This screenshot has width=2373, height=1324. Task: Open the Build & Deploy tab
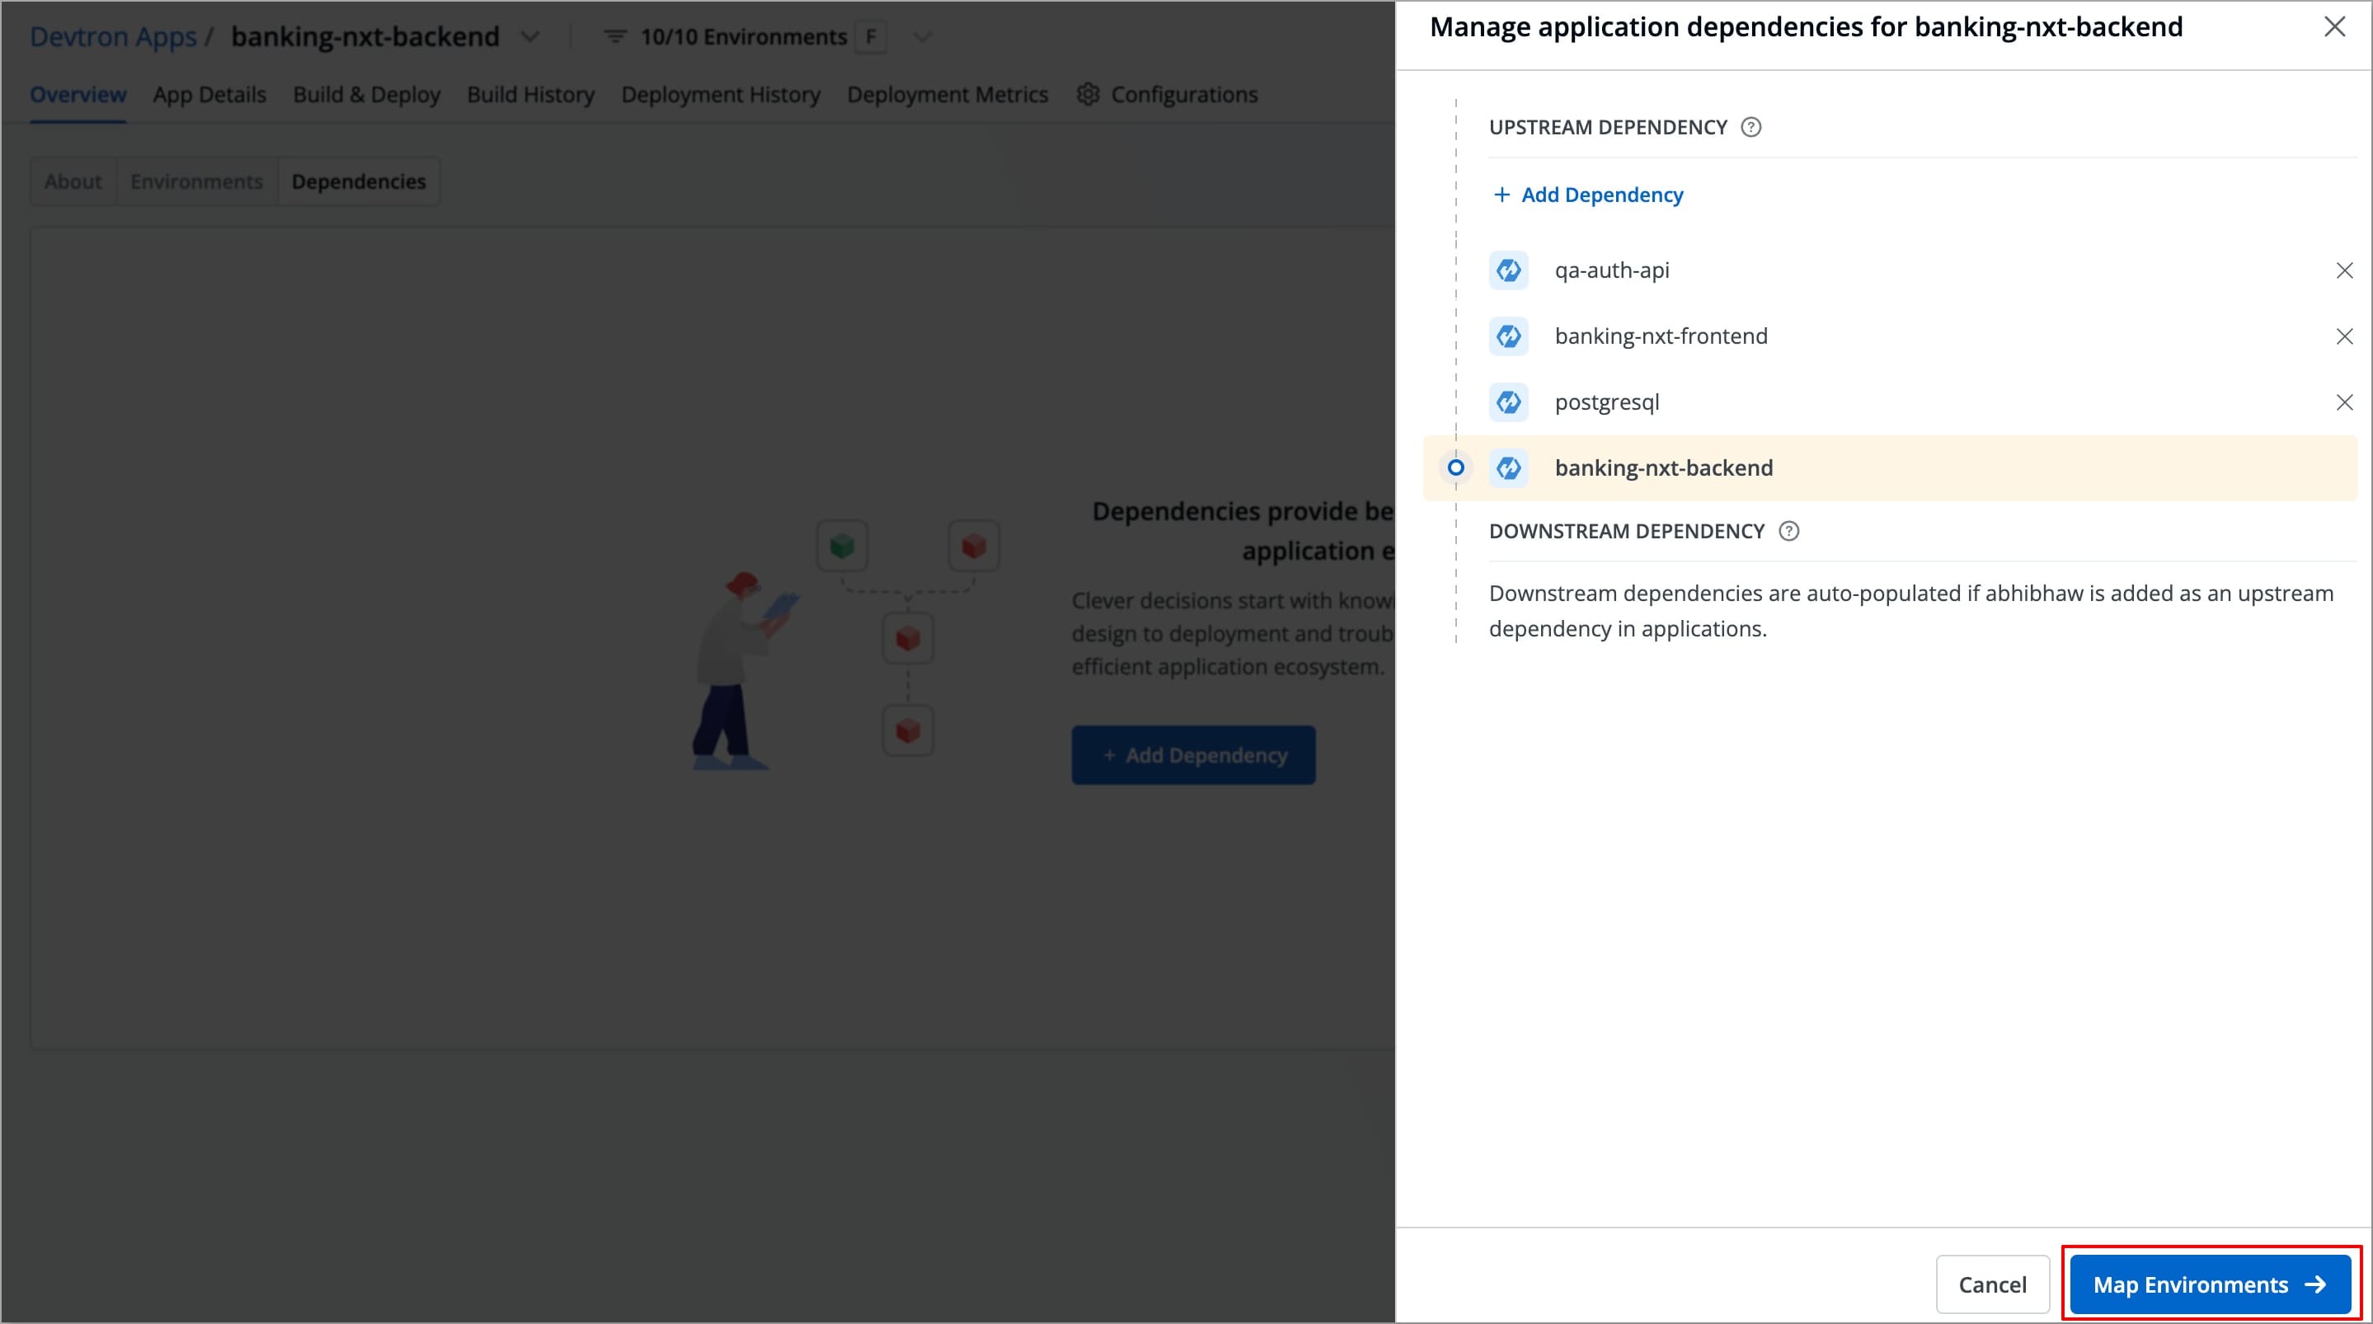[367, 94]
